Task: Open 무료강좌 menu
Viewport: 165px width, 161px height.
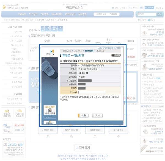Action: (x=82, y=14)
